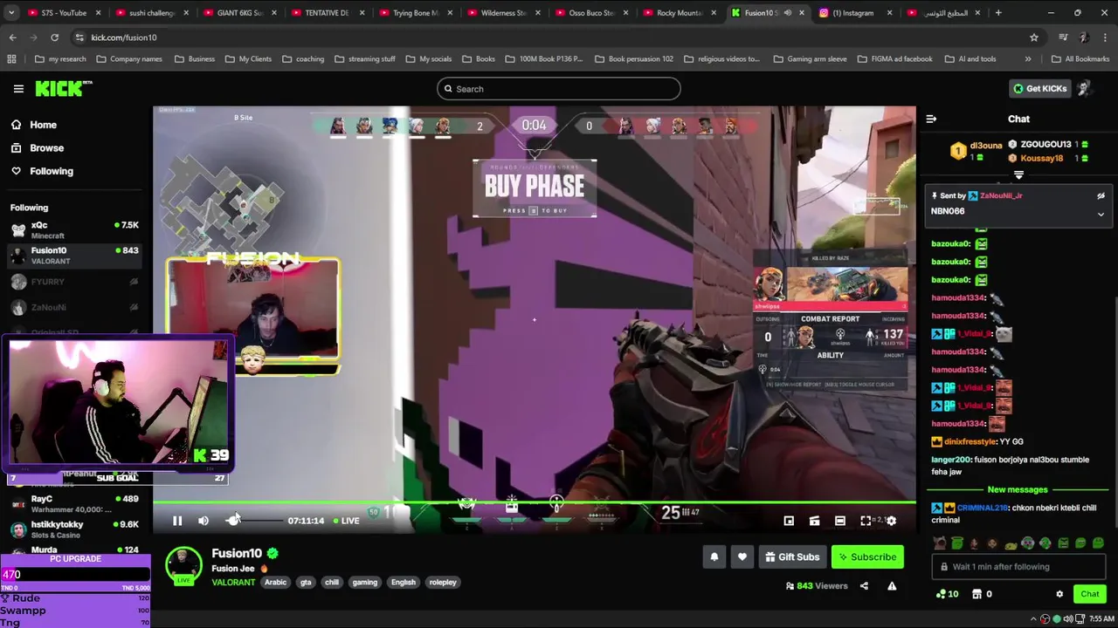Image resolution: width=1118 pixels, height=628 pixels.
Task: Open Kick points balance showing 10
Action: pos(948,594)
